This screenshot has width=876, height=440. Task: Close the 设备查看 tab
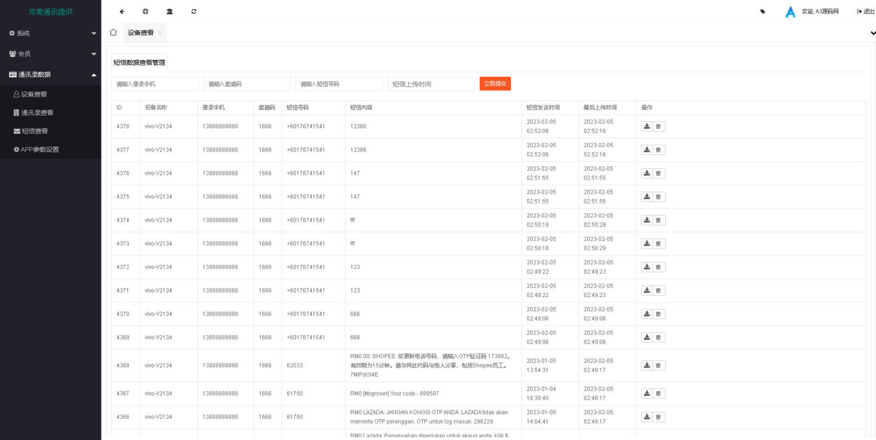coord(160,33)
